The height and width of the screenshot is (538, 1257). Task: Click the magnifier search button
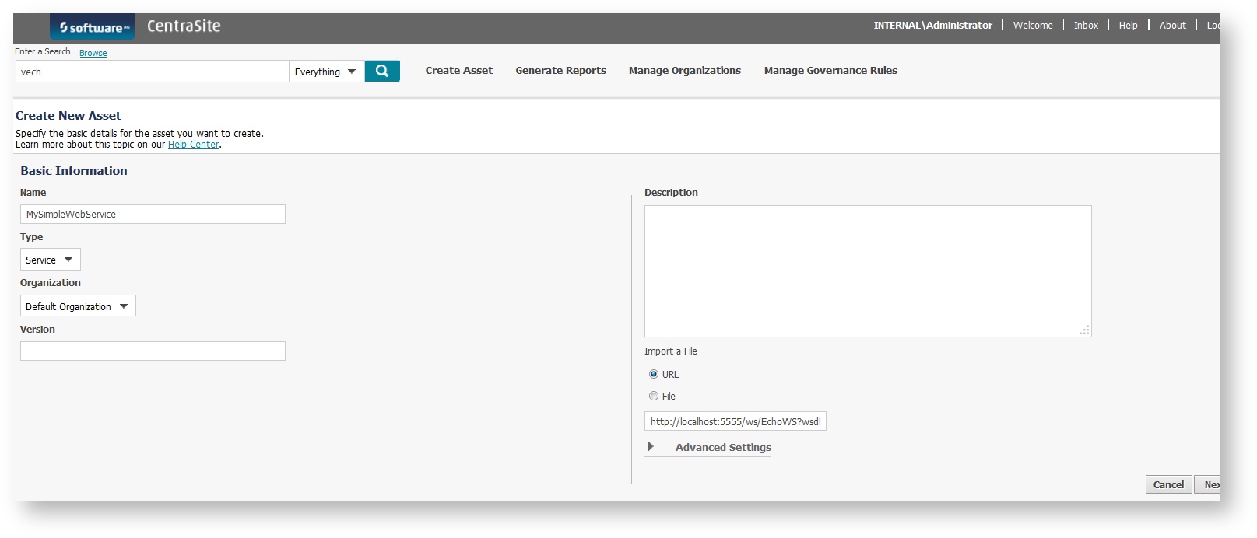(x=382, y=71)
